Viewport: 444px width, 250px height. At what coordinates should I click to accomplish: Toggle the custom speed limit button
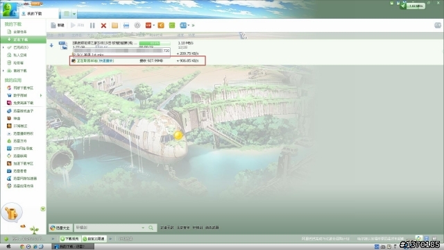coord(94,239)
